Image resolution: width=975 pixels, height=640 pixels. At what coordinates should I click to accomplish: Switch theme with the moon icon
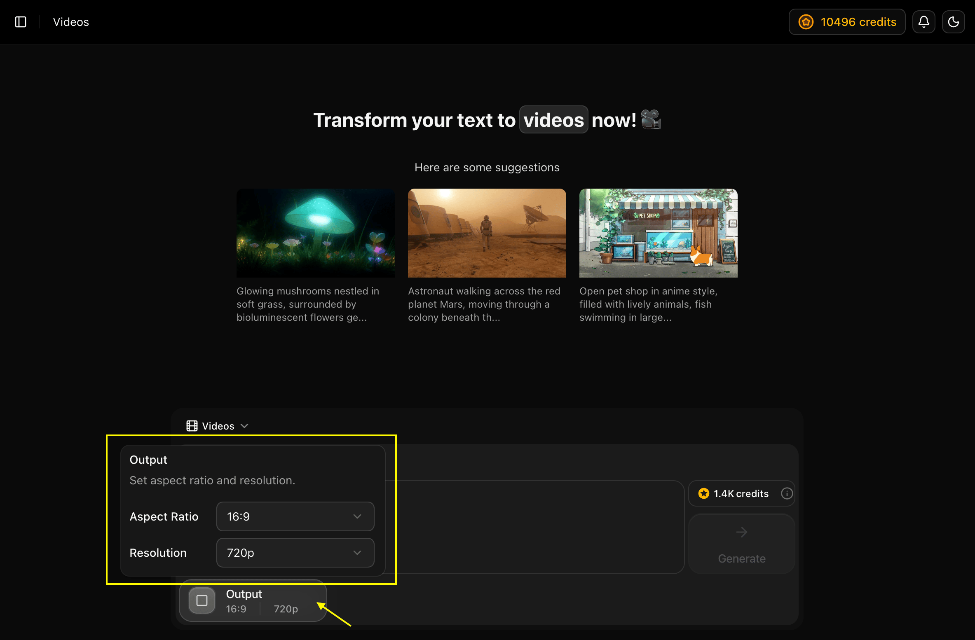[954, 22]
